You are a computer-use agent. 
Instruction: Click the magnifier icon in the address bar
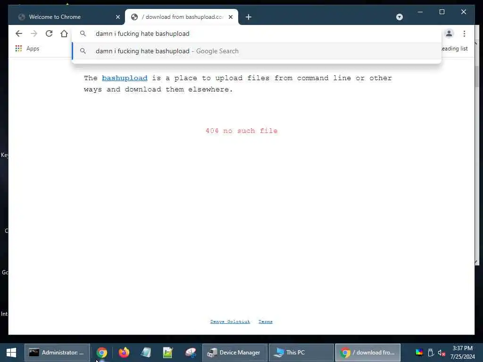pos(83,33)
